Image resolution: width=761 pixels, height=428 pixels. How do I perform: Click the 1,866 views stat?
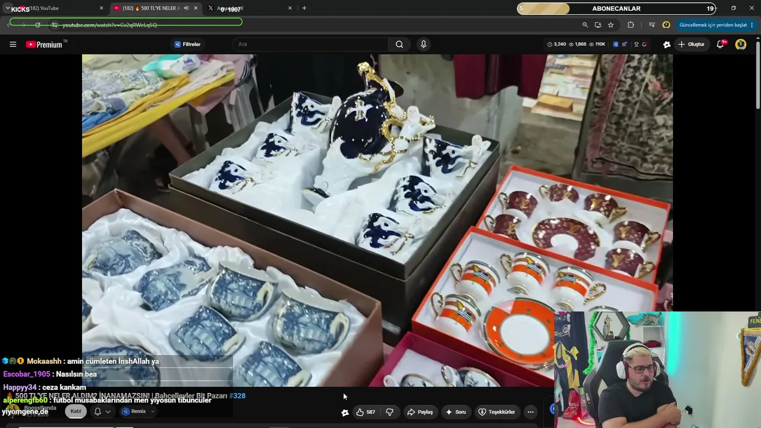[x=578, y=45]
